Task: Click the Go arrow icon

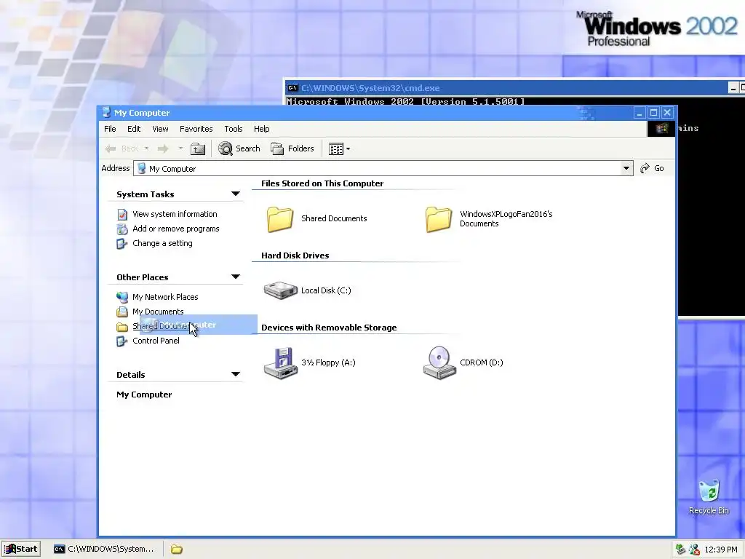Action: [x=645, y=168]
